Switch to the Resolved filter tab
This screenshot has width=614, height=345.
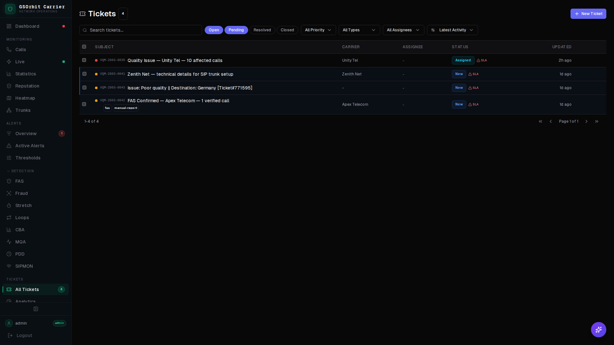click(x=262, y=30)
